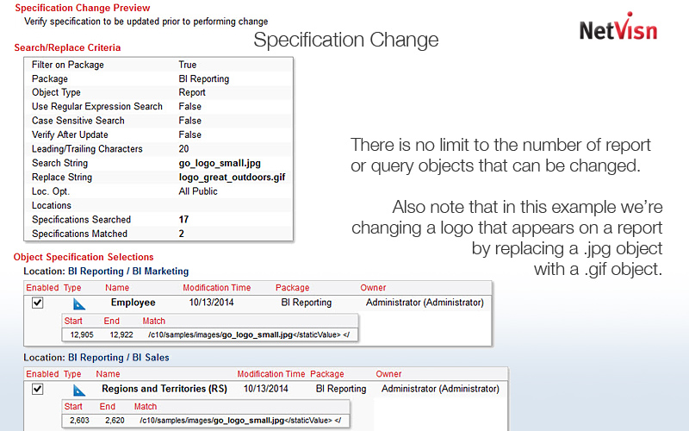689x431 pixels.
Task: Click the Employee Modification Time 10/13/2014
Action: point(211,303)
